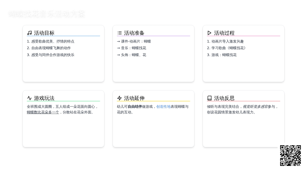Click the slide title 蝴蝶找花音乐活动方案
This screenshot has height=172, width=307.
(47, 14)
